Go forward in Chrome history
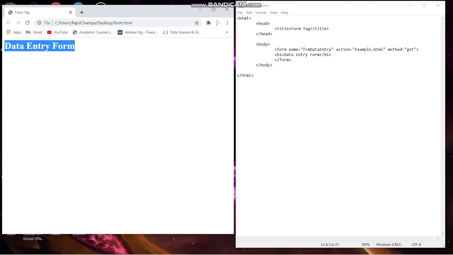Screen dimensions: 453x255 pos(18,23)
